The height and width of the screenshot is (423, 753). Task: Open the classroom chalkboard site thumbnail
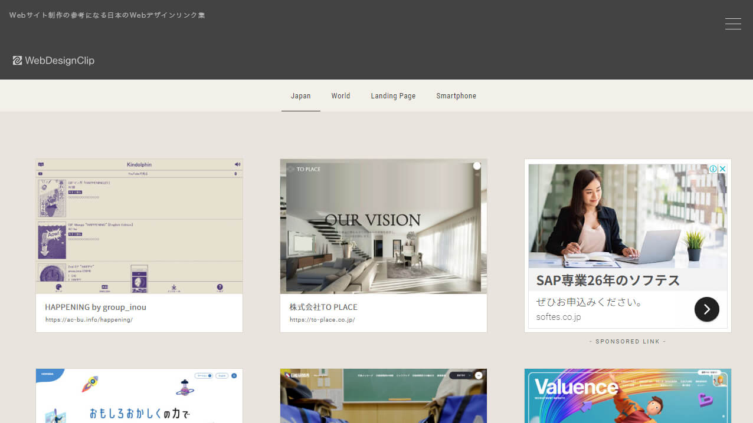(384, 396)
